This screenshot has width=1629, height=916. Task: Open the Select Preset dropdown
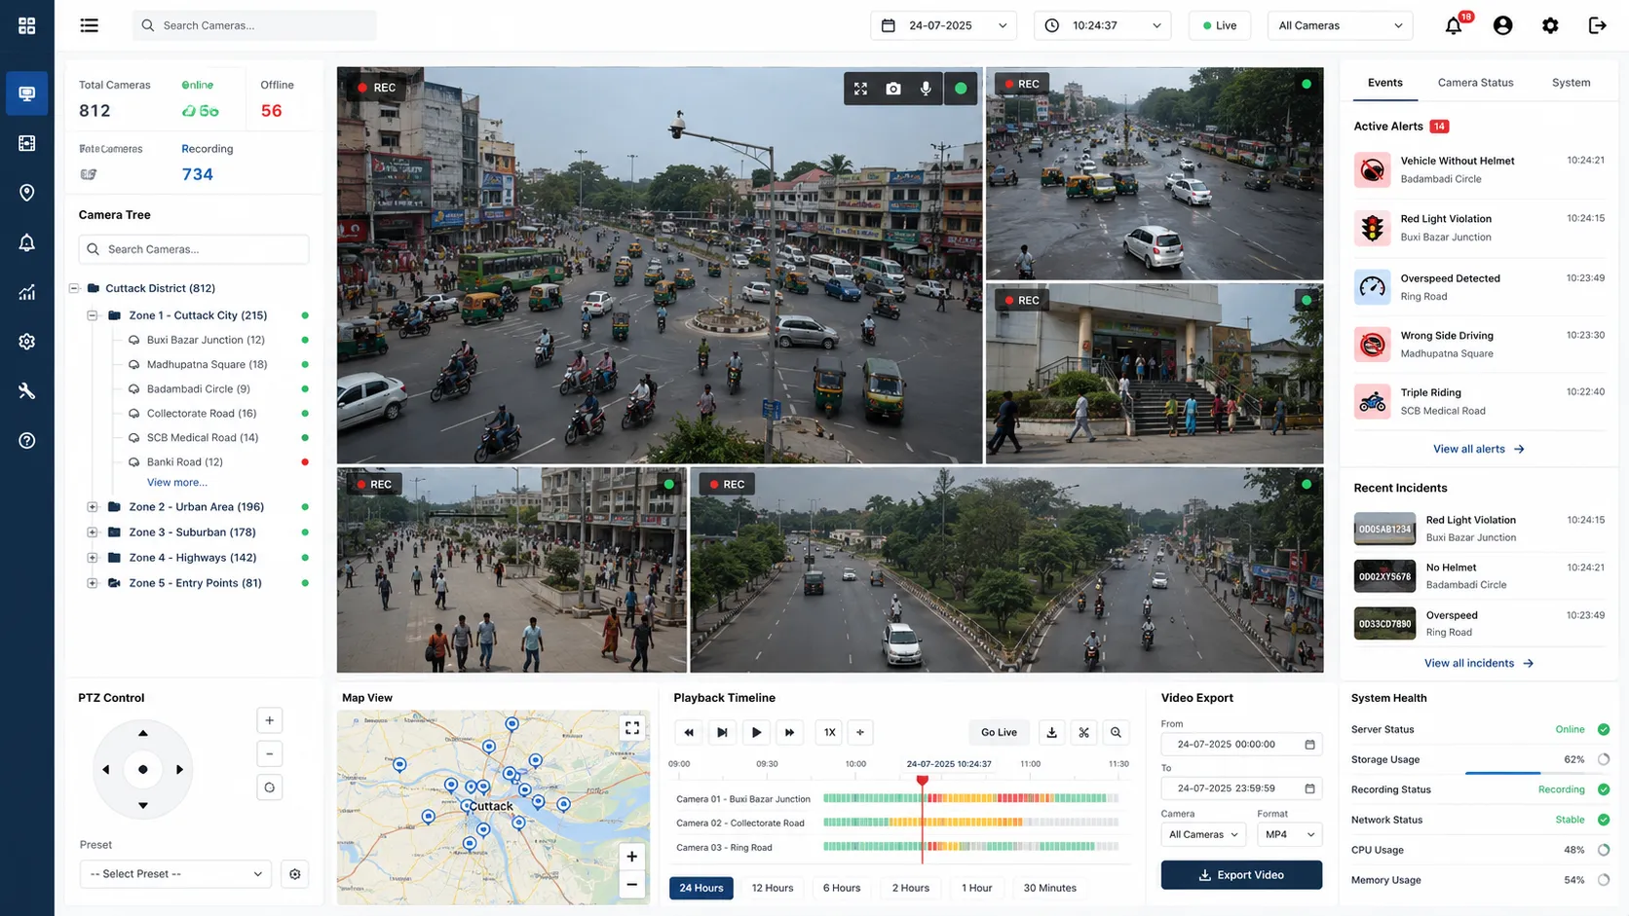click(x=175, y=874)
